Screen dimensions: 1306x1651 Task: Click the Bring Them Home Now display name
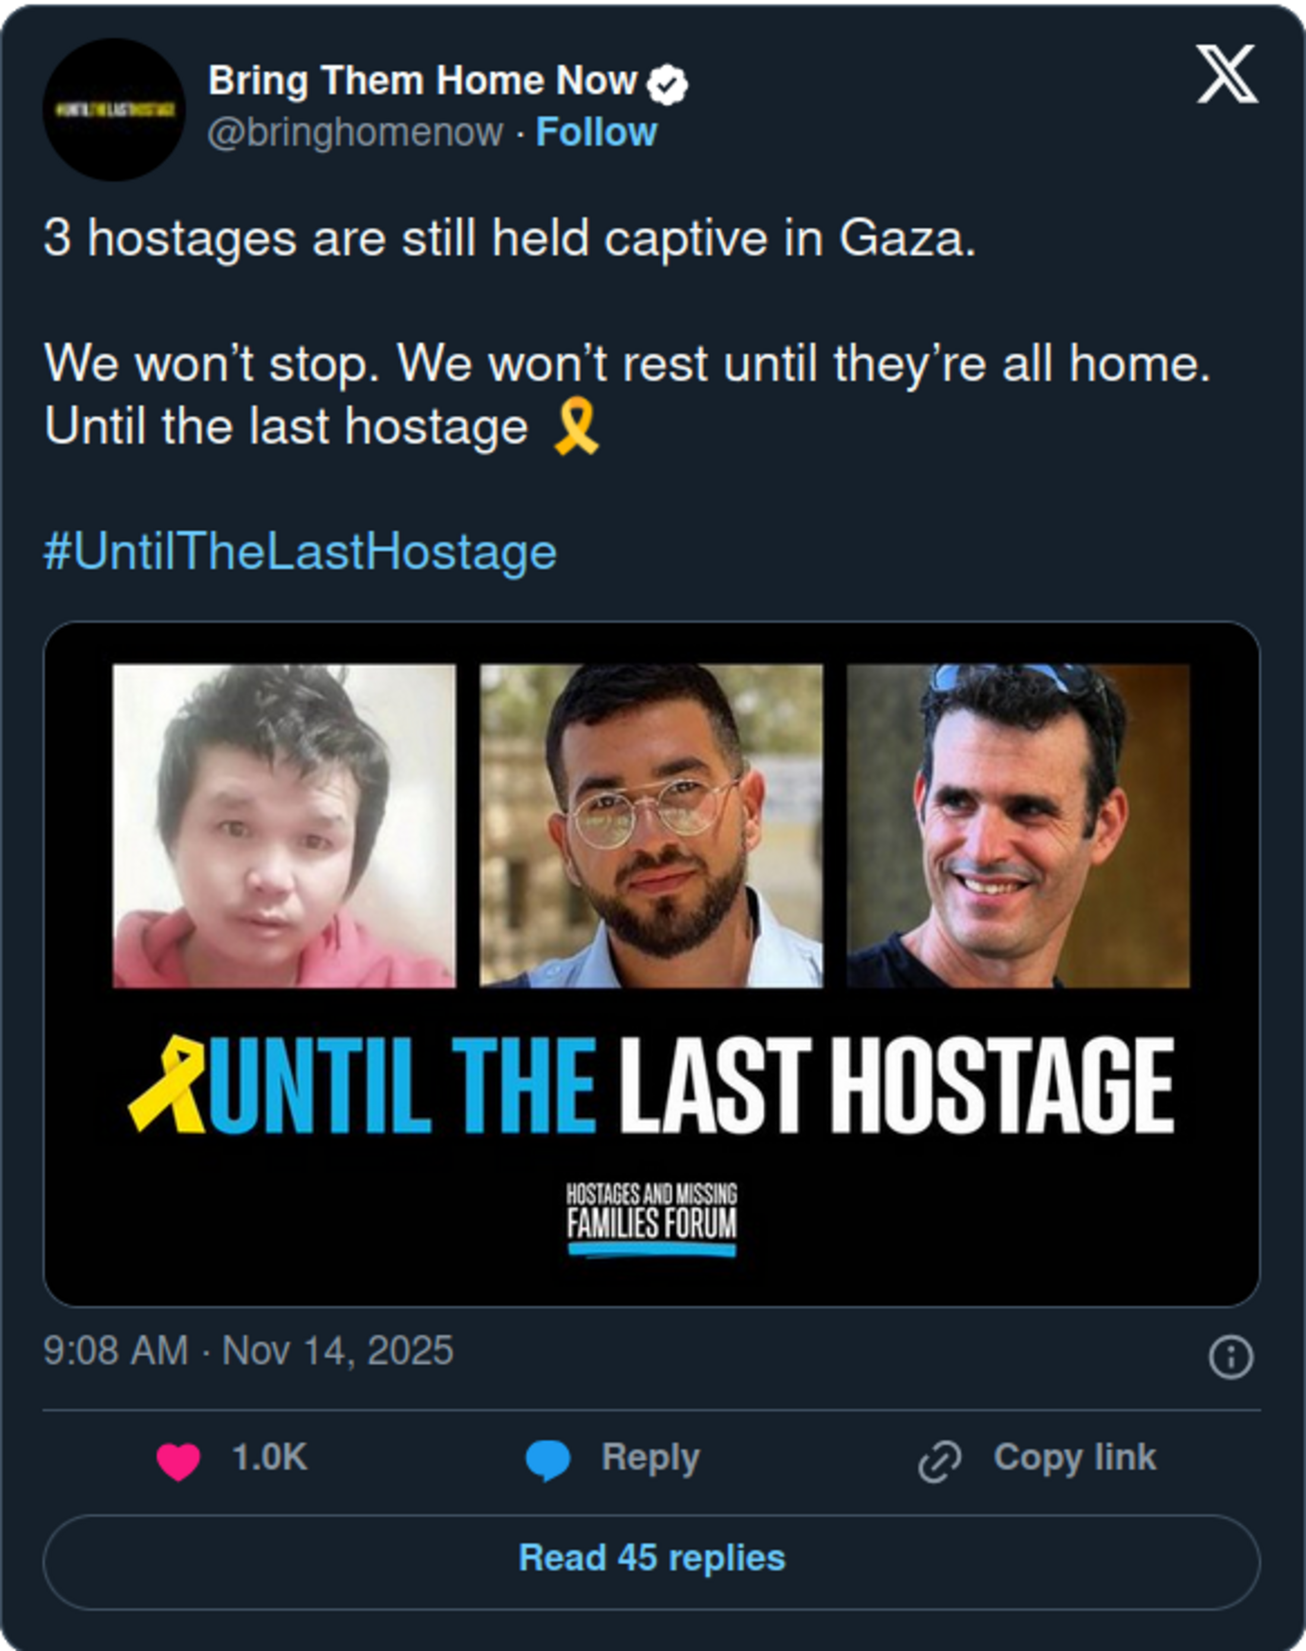coord(422,80)
